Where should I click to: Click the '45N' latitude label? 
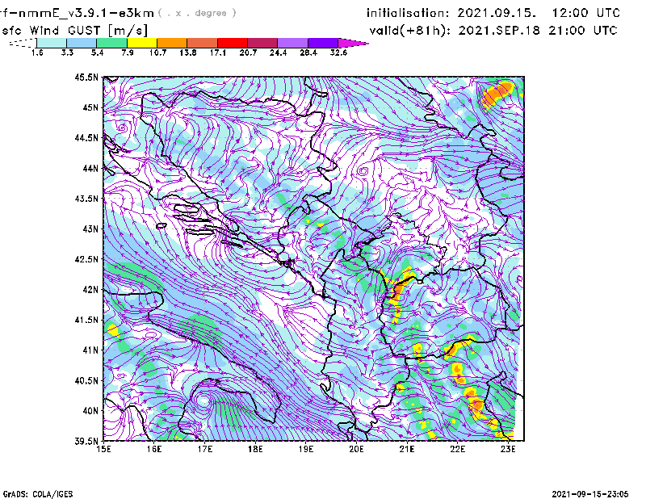click(x=90, y=107)
